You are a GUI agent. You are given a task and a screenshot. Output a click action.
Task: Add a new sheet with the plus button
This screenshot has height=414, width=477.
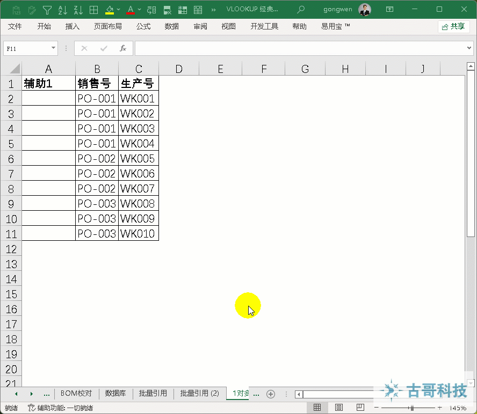271,394
